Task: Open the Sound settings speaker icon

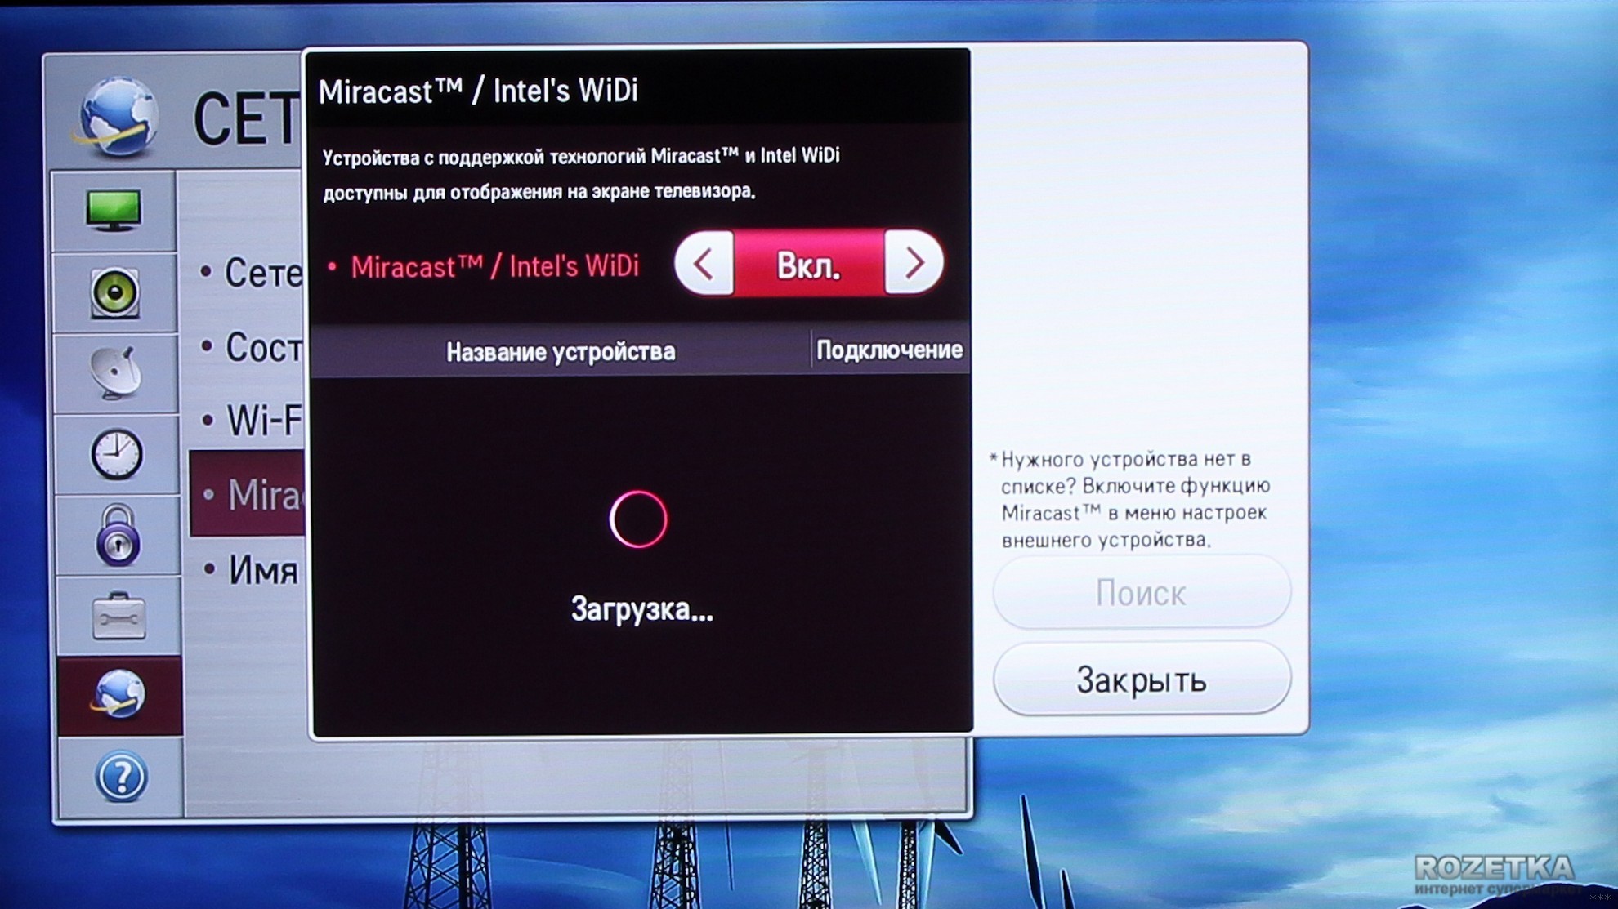Action: point(114,292)
